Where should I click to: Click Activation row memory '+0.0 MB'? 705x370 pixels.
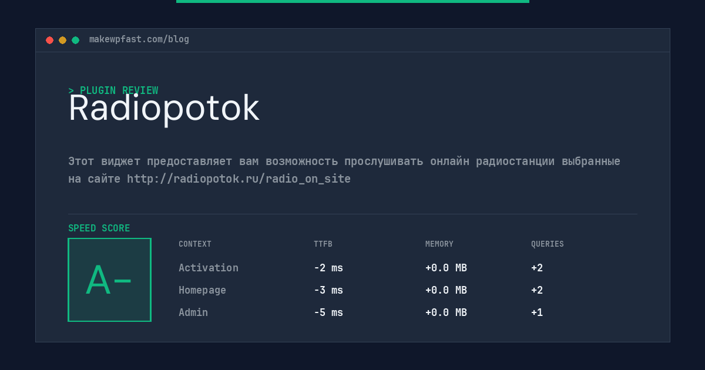446,268
